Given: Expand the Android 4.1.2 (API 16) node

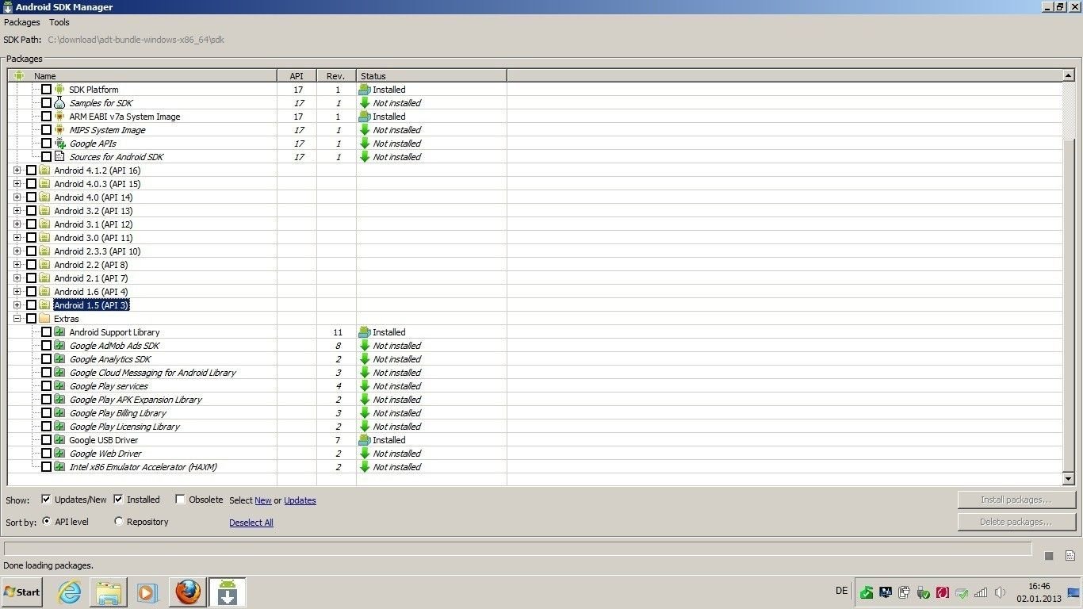Looking at the screenshot, I should (17, 170).
